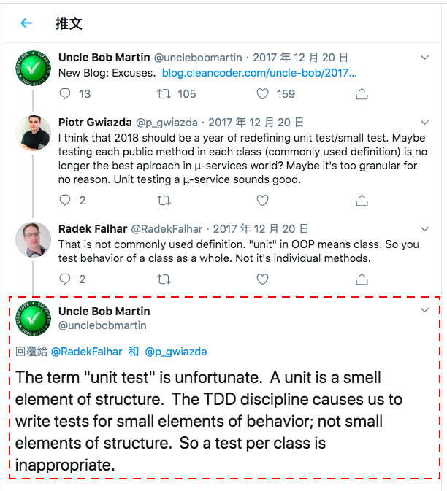Open Radek Falhar's profile picture
This screenshot has width=447, height=491.
[33, 239]
